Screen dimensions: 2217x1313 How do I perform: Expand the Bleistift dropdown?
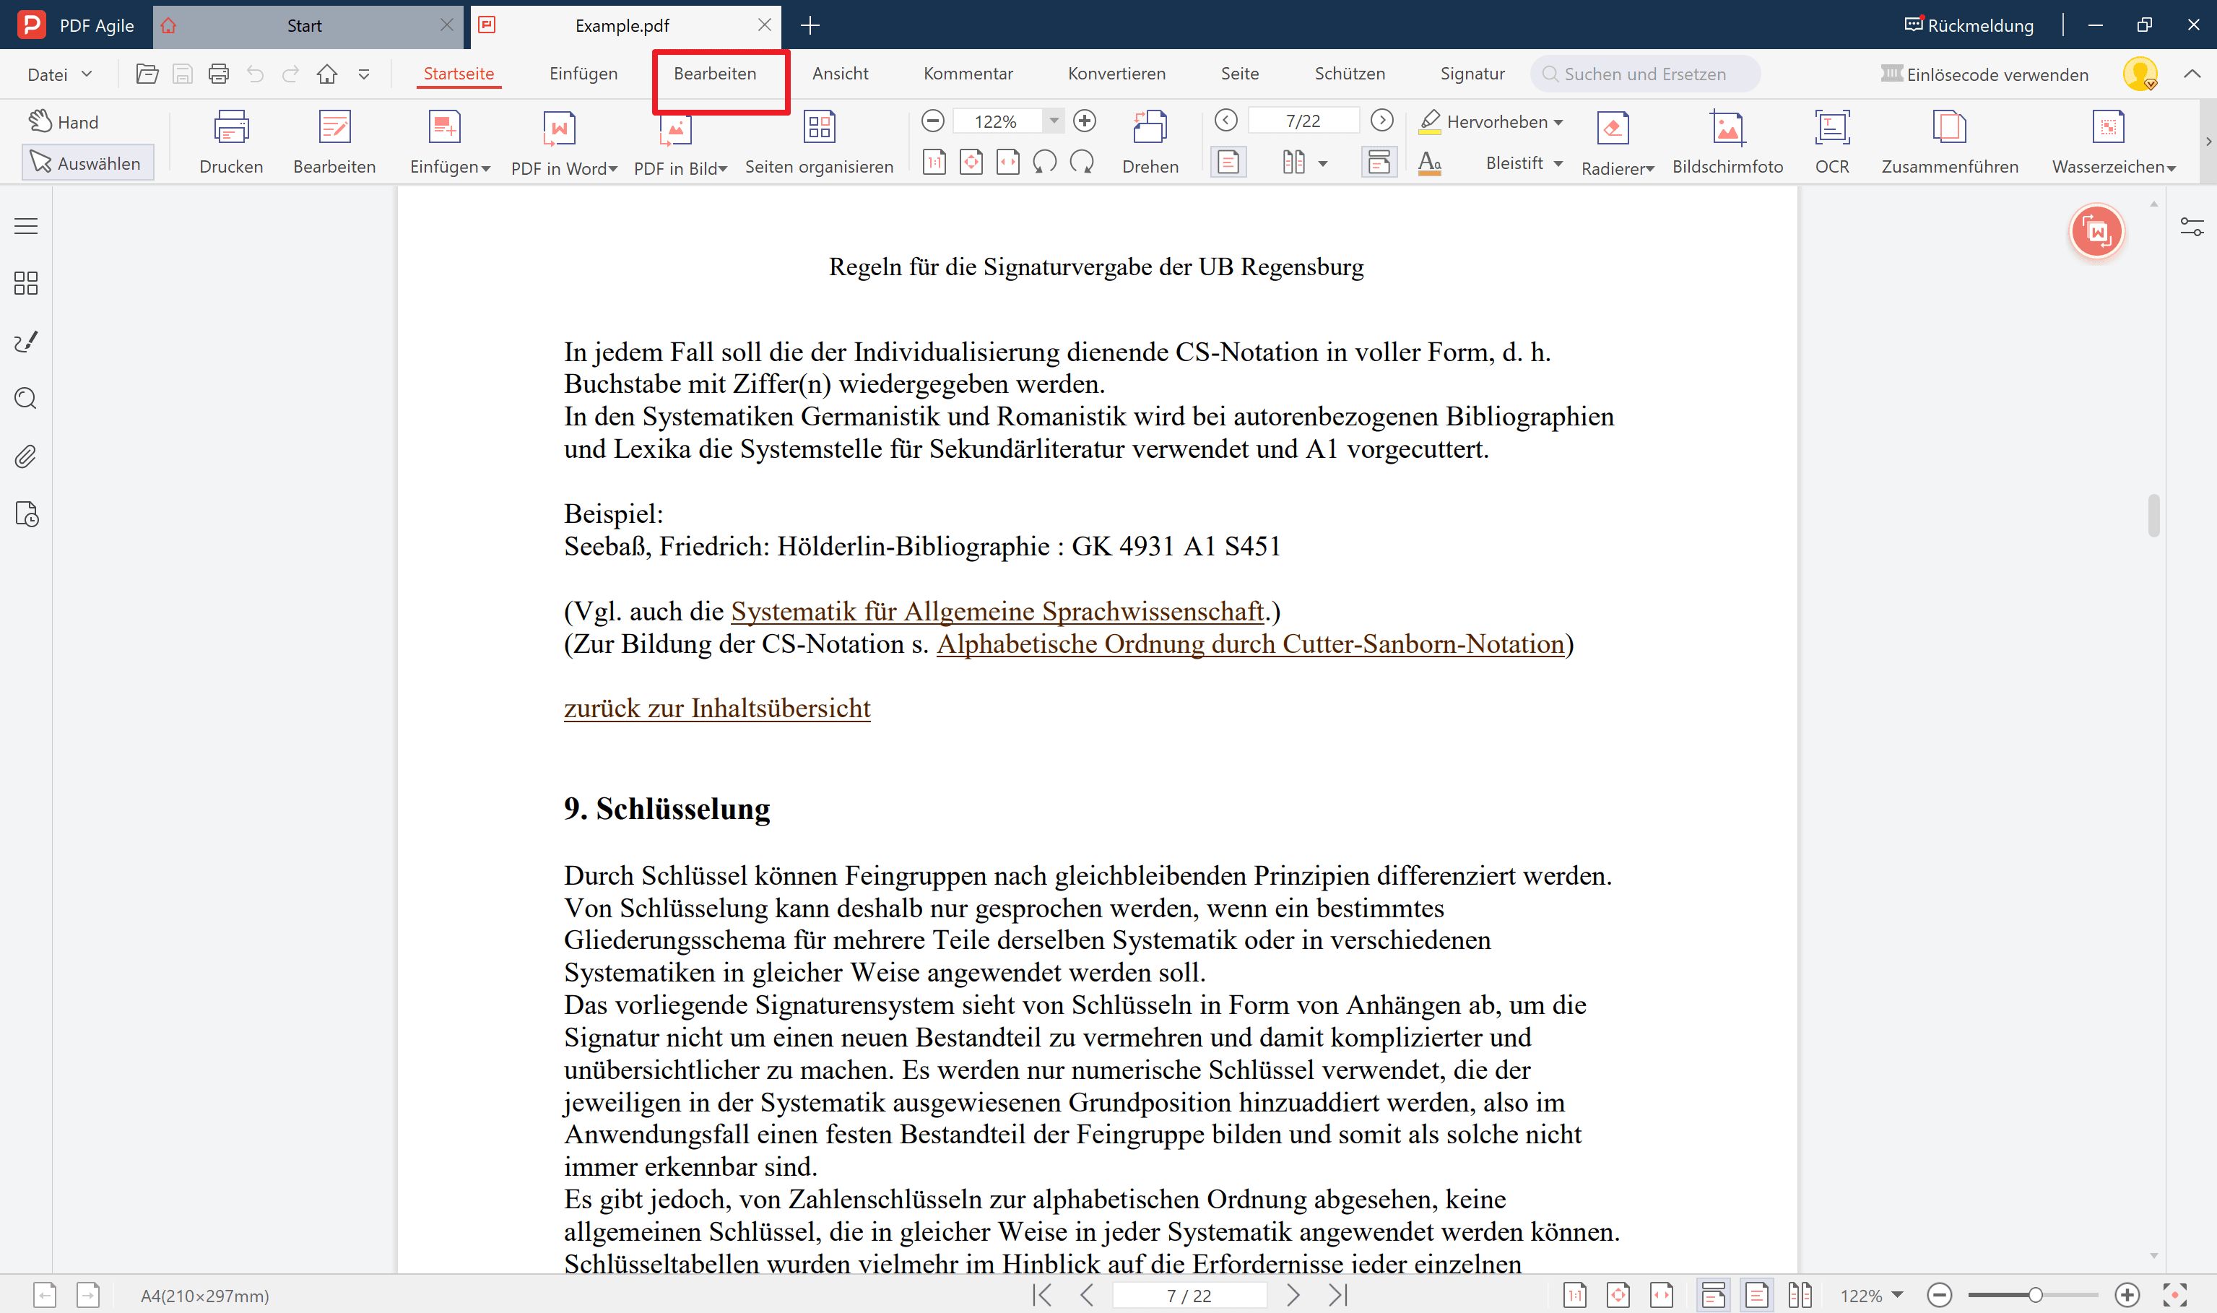[x=1558, y=164]
